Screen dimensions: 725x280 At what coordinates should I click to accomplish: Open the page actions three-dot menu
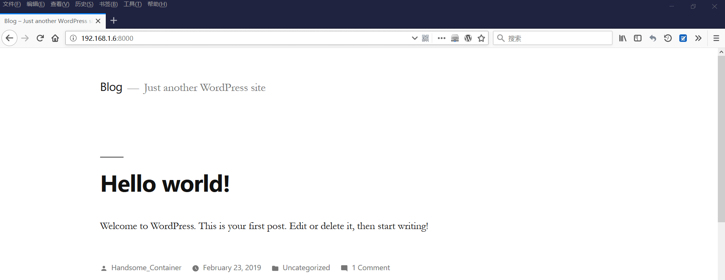tap(441, 38)
